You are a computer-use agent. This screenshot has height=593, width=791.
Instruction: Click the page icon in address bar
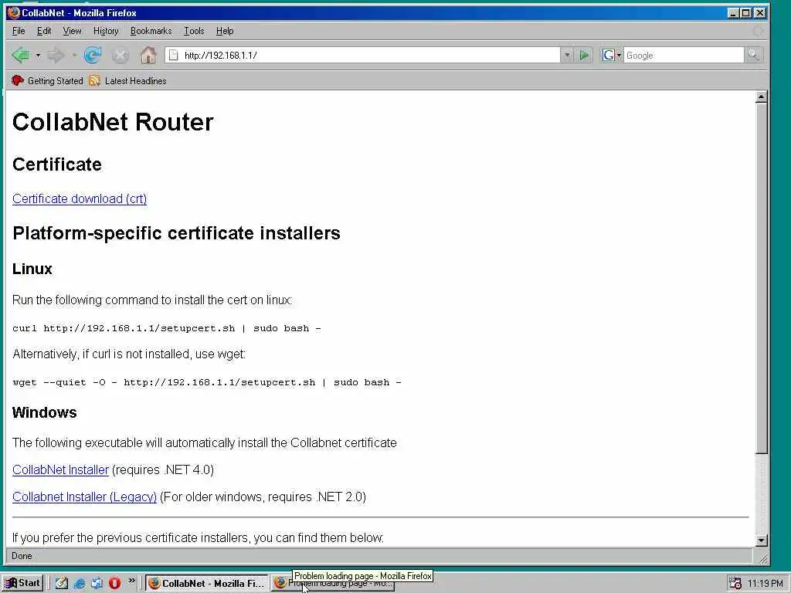click(173, 55)
